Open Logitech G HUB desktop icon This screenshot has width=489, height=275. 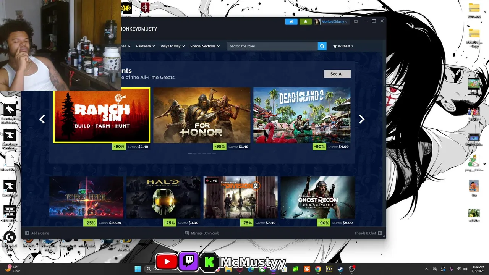click(9, 241)
